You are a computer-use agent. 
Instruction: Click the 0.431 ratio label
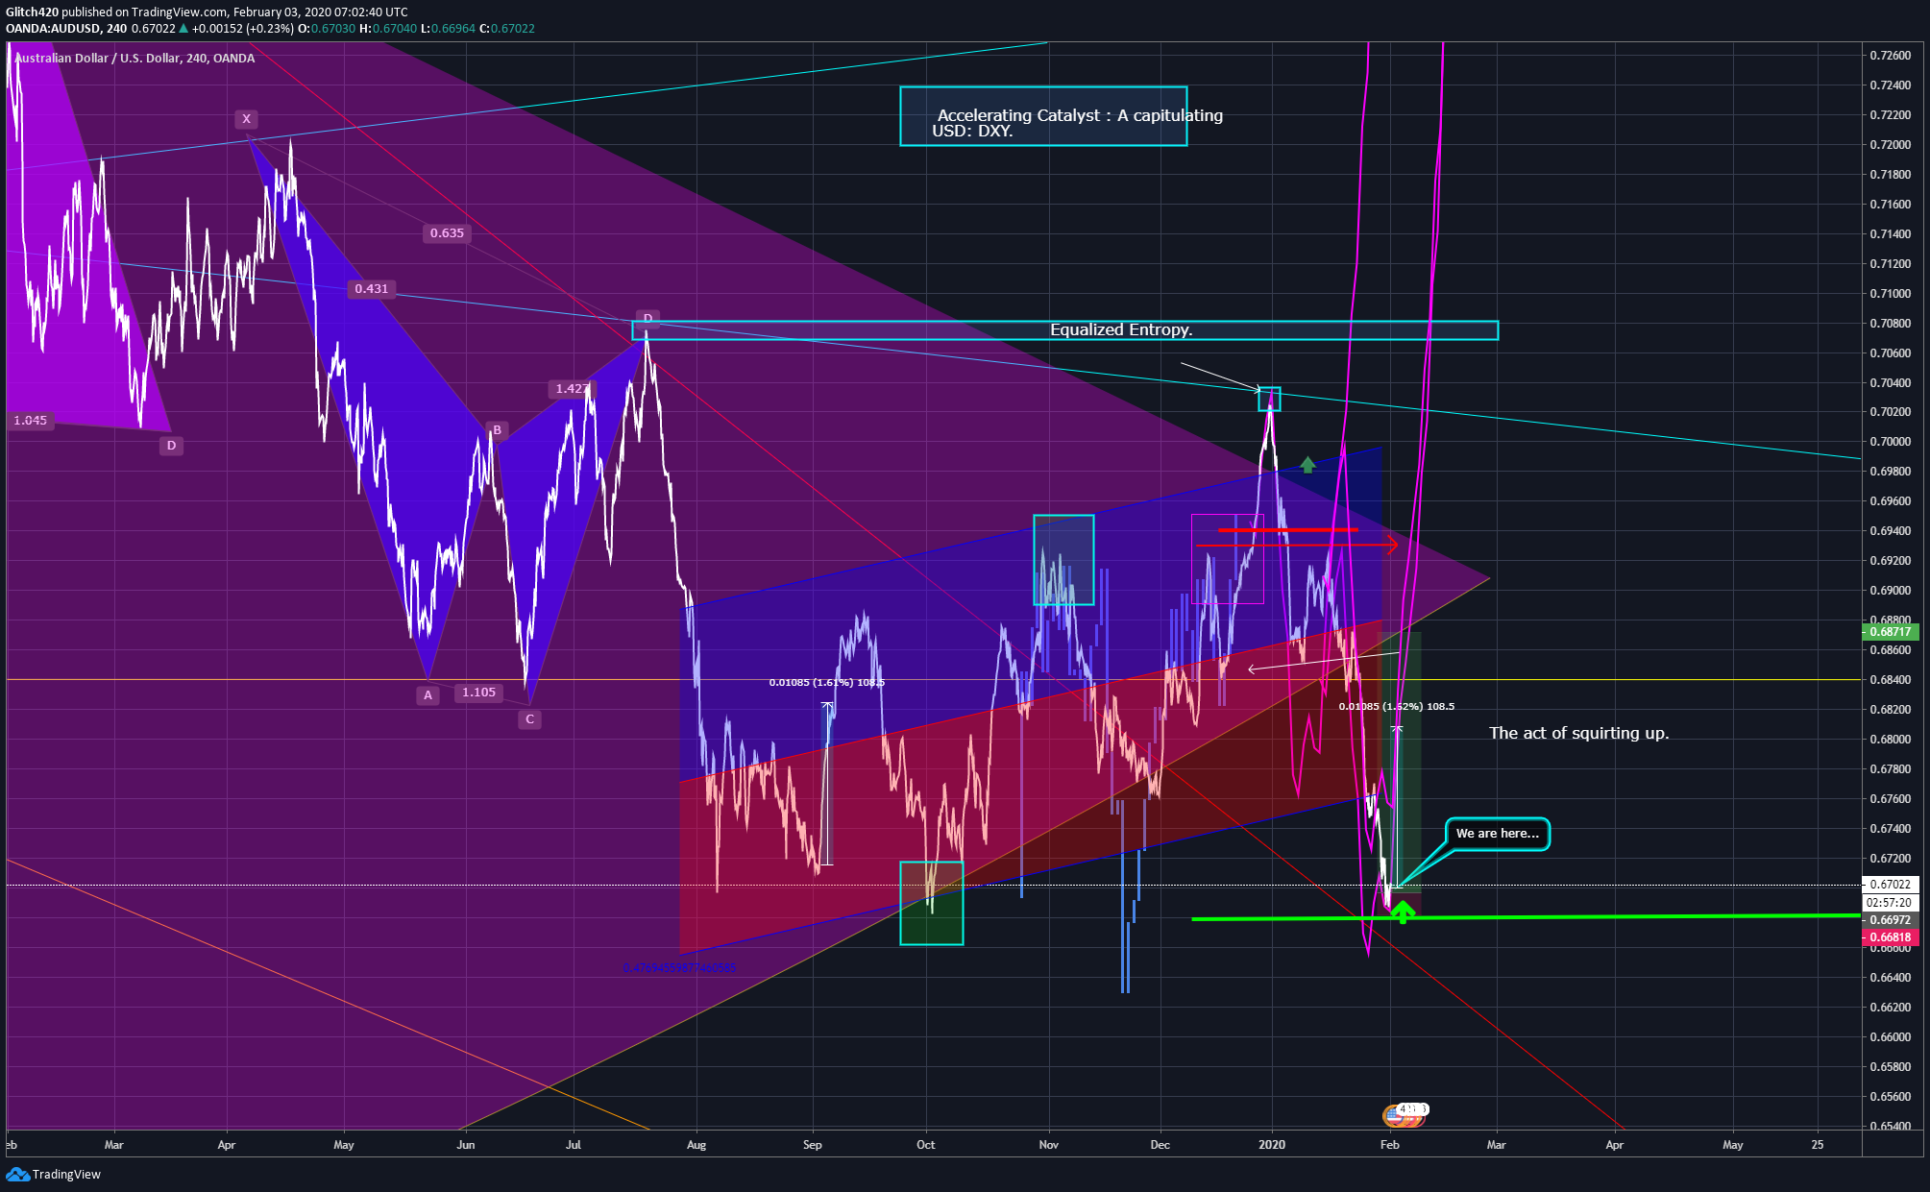(372, 288)
